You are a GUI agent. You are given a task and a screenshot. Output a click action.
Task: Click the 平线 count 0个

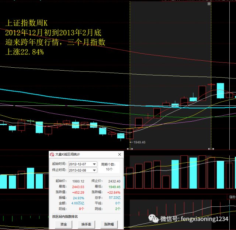[x=118, y=203]
